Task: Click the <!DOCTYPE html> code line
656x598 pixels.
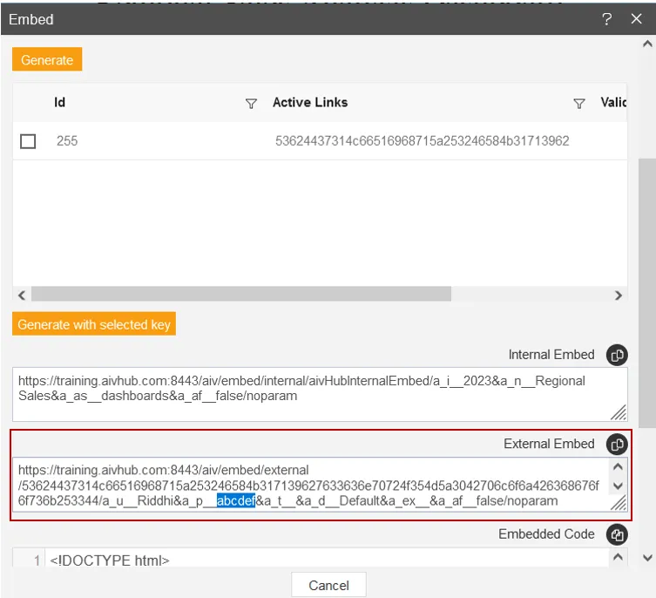Action: (110, 561)
